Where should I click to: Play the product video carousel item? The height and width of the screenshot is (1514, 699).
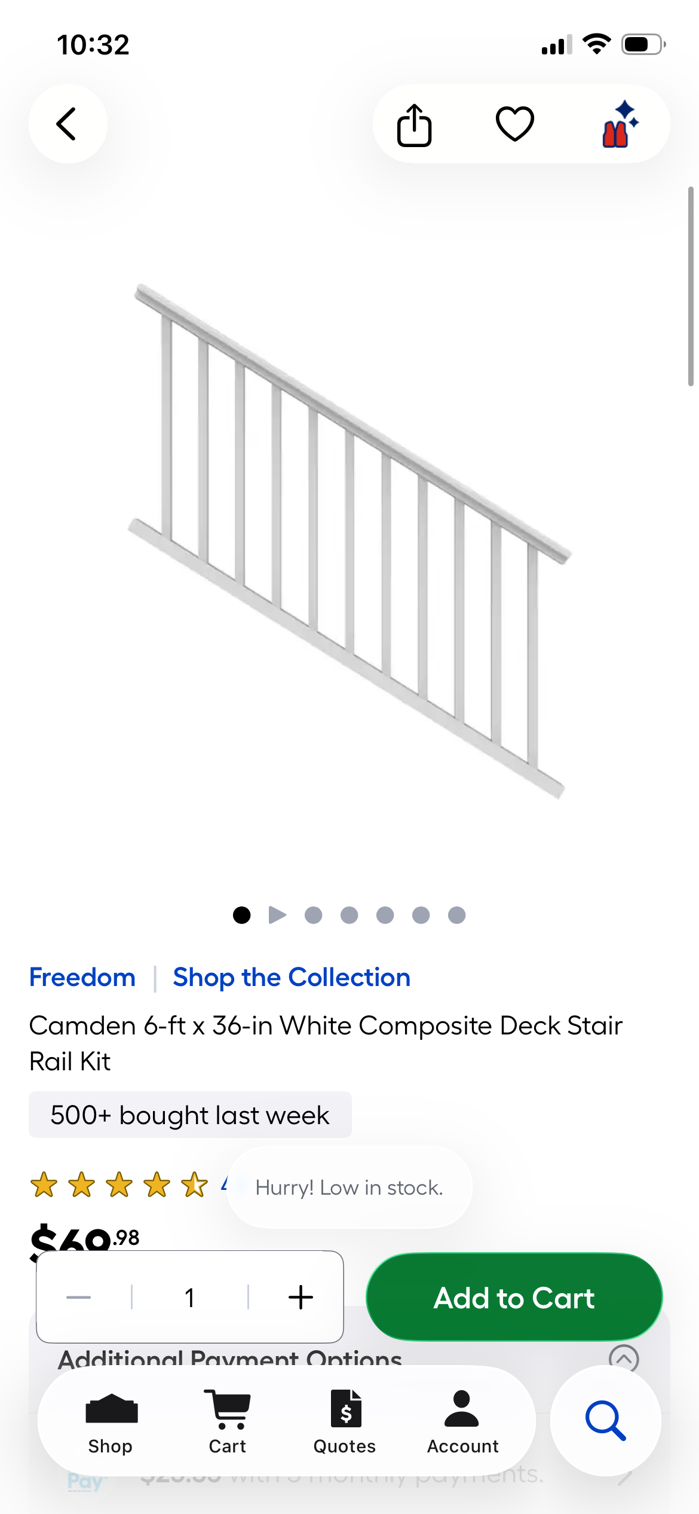(x=277, y=915)
